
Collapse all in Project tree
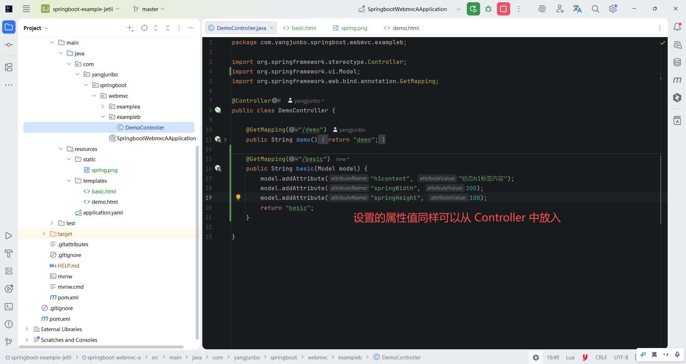(168, 28)
